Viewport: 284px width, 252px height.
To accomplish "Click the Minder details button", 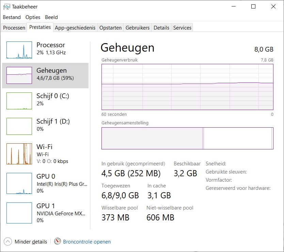I will 31,241.
